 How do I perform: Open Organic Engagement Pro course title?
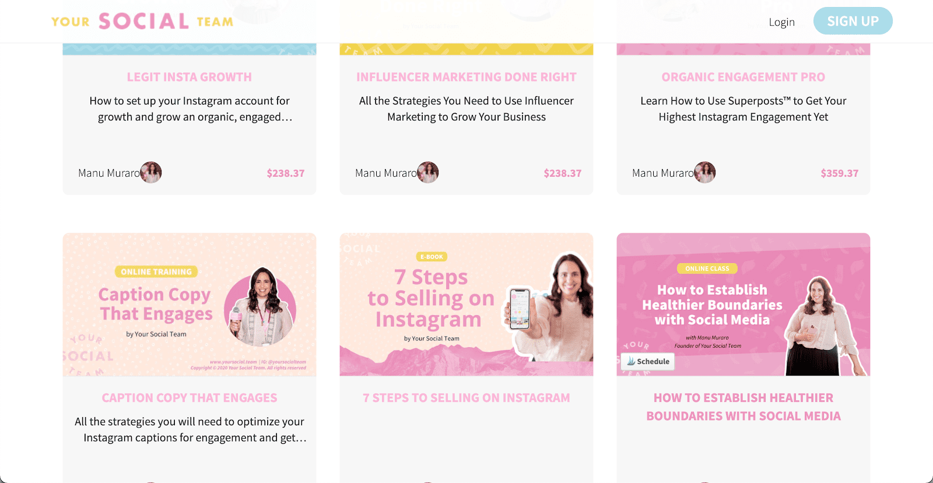click(x=743, y=77)
